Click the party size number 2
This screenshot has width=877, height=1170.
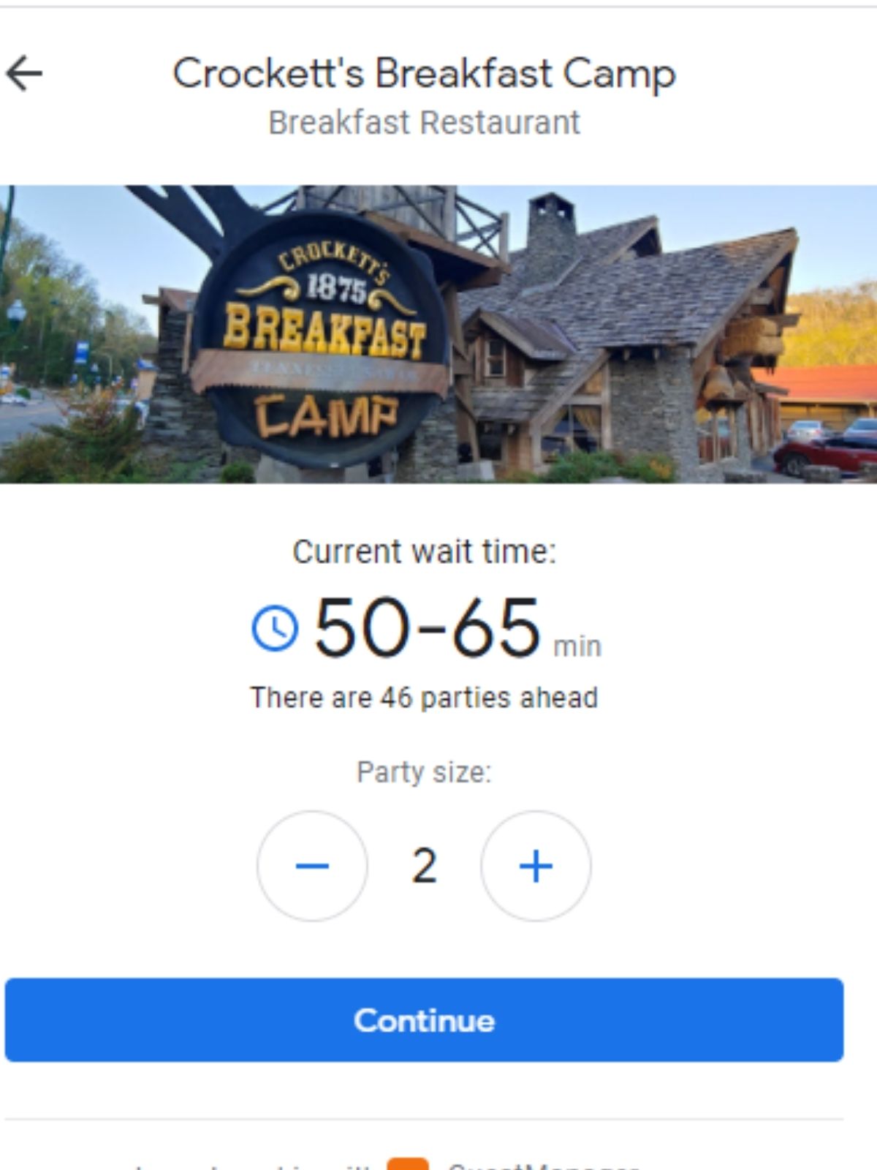[x=424, y=866]
